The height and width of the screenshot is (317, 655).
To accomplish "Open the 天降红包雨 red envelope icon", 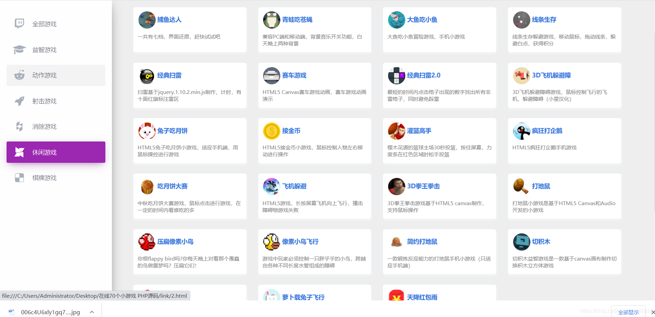I will coord(397,295).
